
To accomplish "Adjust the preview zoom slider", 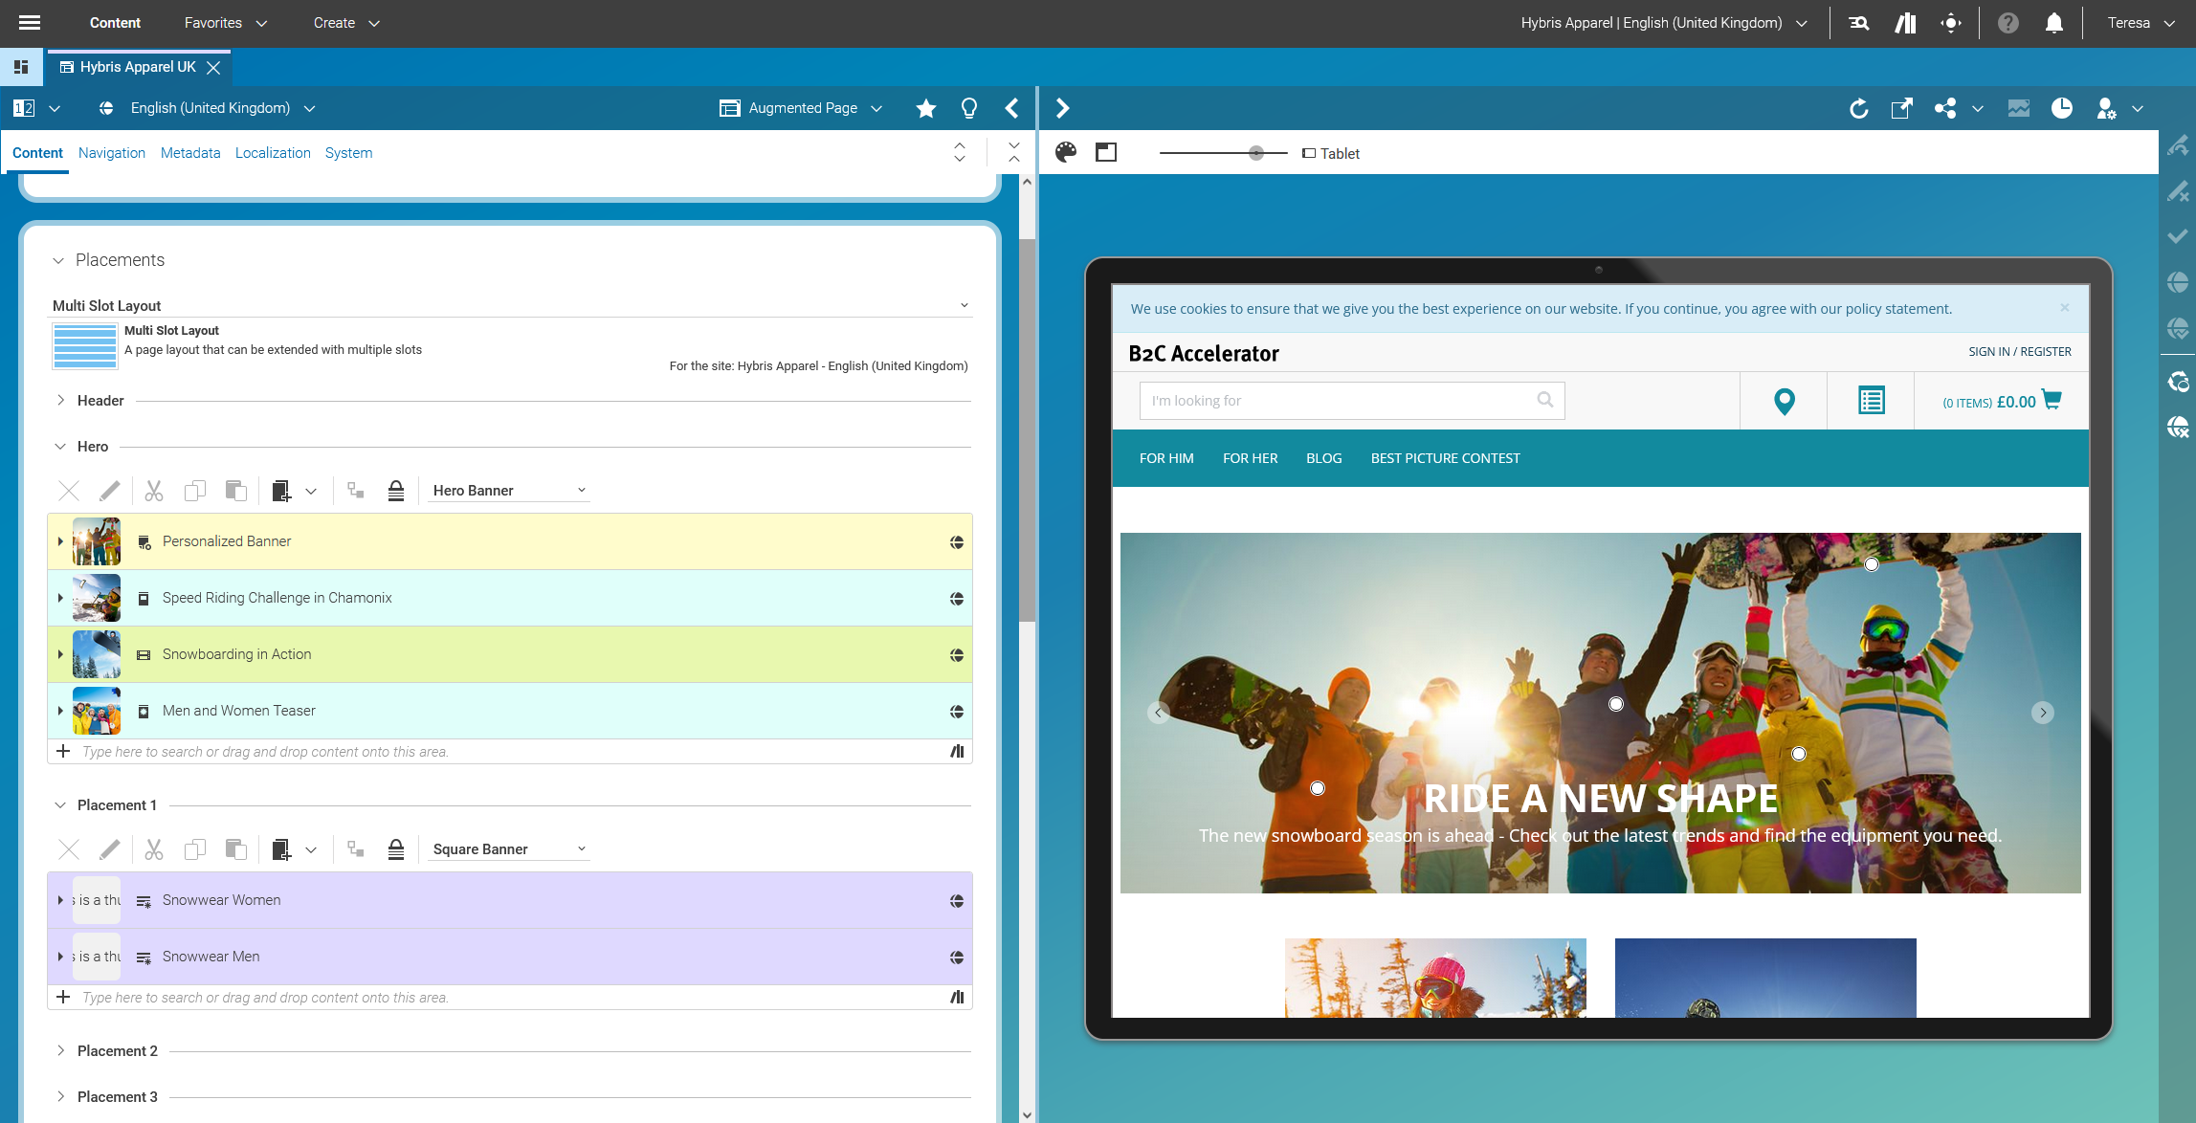I will tap(1255, 151).
